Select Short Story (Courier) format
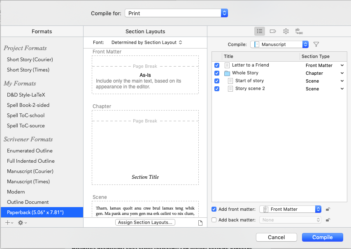 30,60
